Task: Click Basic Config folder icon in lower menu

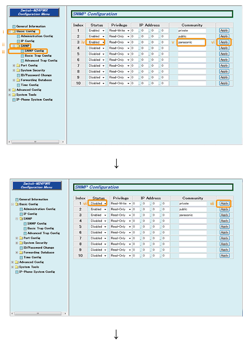Action: point(17,204)
